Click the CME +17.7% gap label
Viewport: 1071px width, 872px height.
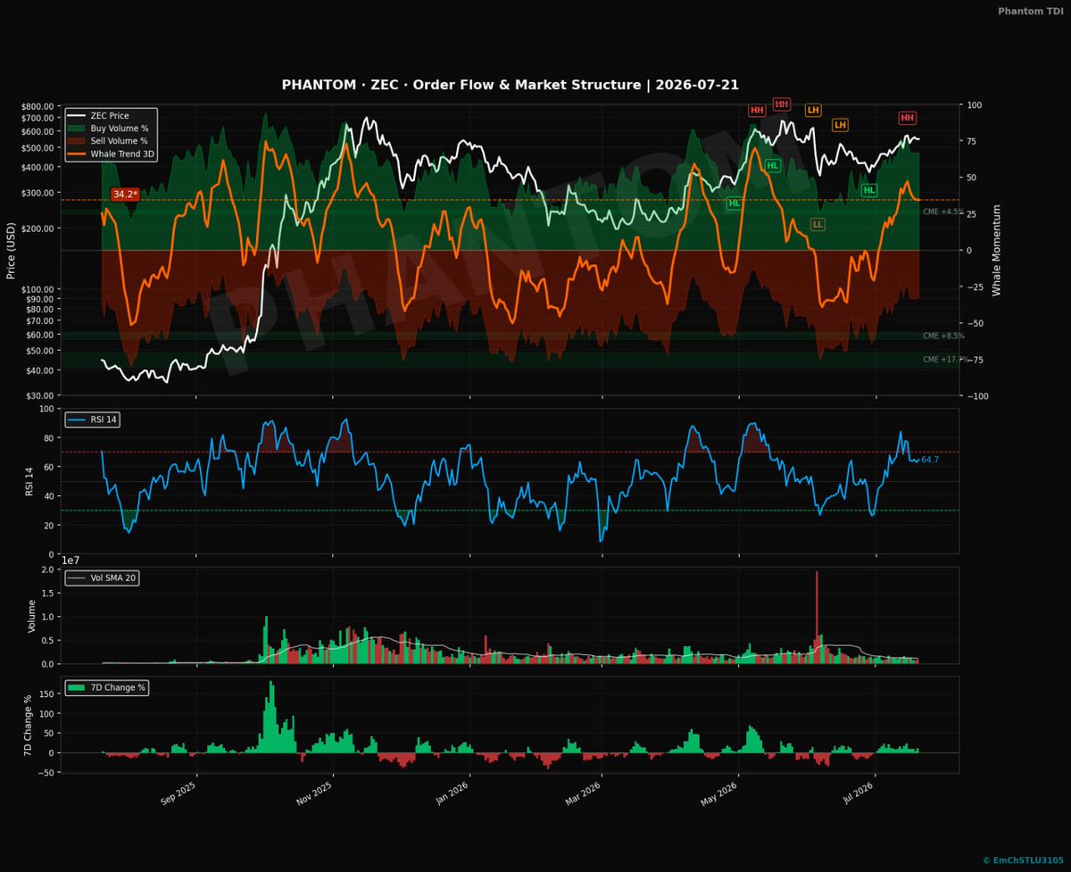pos(945,359)
